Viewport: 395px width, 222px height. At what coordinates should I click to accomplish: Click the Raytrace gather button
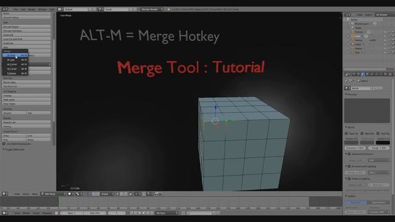coord(355,202)
